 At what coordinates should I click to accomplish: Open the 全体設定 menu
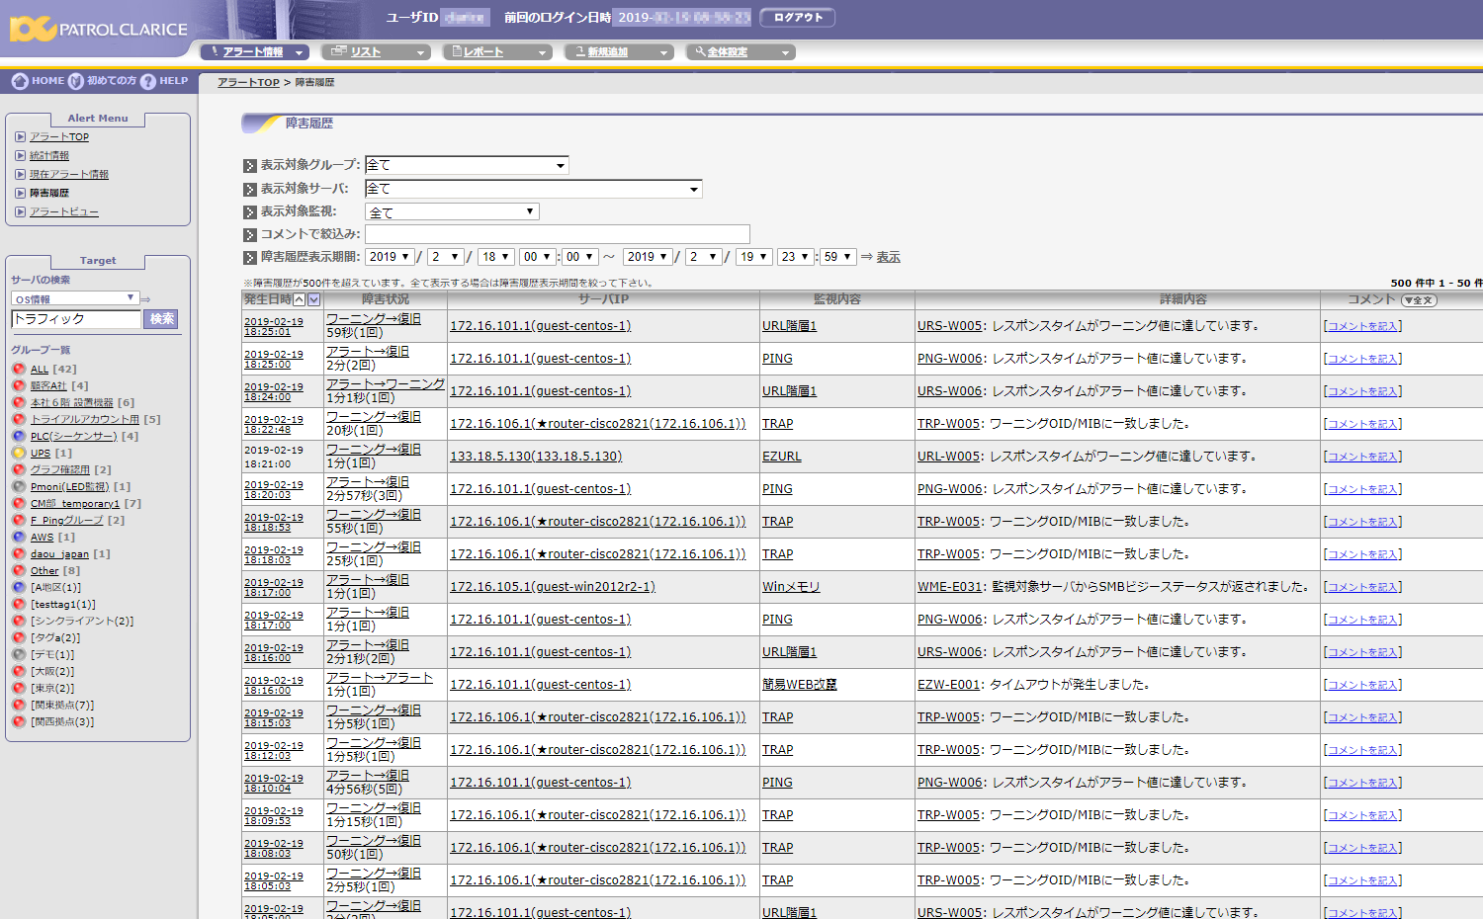[x=741, y=51]
